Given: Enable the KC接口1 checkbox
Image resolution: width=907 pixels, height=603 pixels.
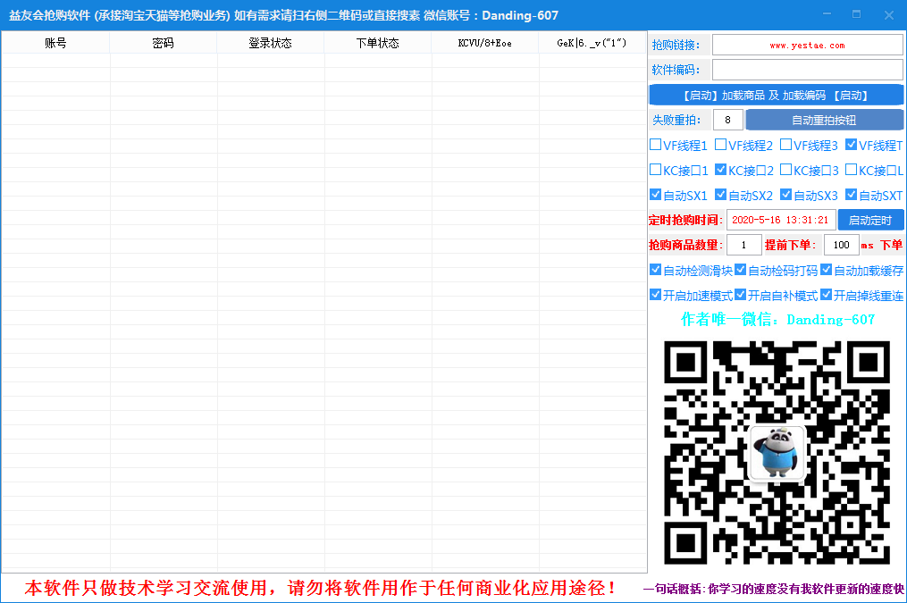Looking at the screenshot, I should point(655,170).
